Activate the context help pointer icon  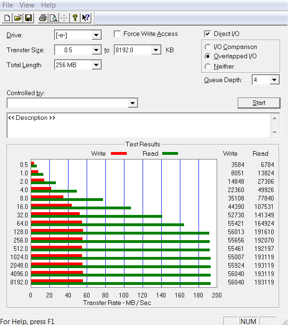click(86, 18)
